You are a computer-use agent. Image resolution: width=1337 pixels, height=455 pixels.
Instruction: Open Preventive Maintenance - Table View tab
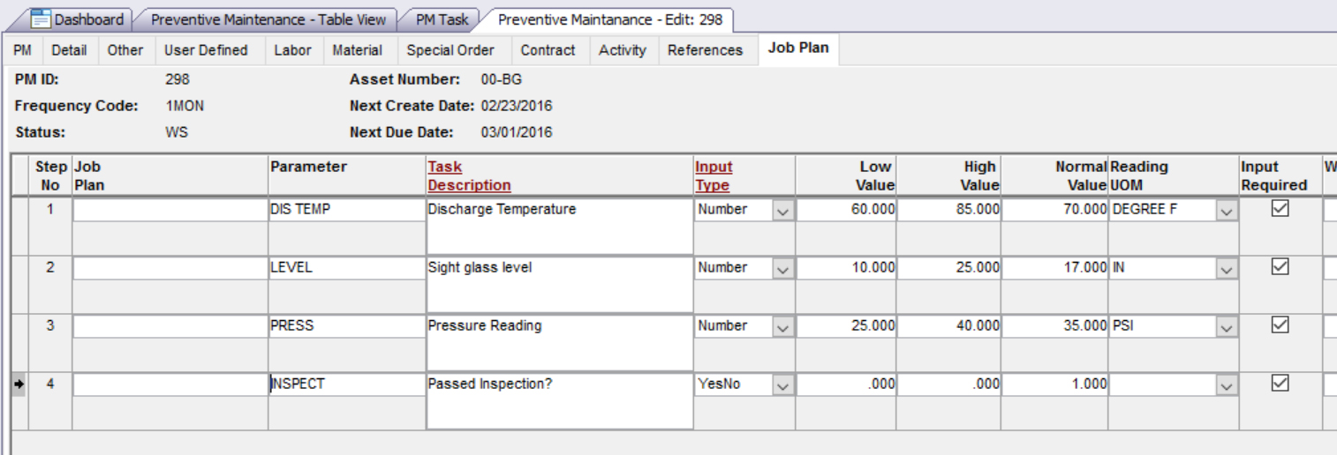268,19
